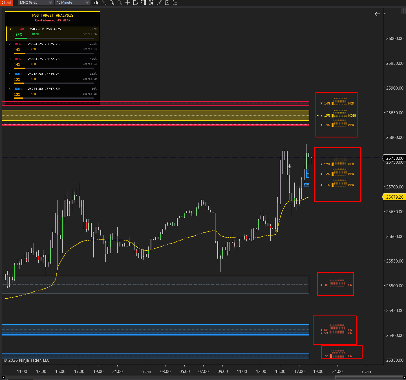Select BULL 25718.50-25734.25 target row
406x380 pixels.
pos(53,78)
